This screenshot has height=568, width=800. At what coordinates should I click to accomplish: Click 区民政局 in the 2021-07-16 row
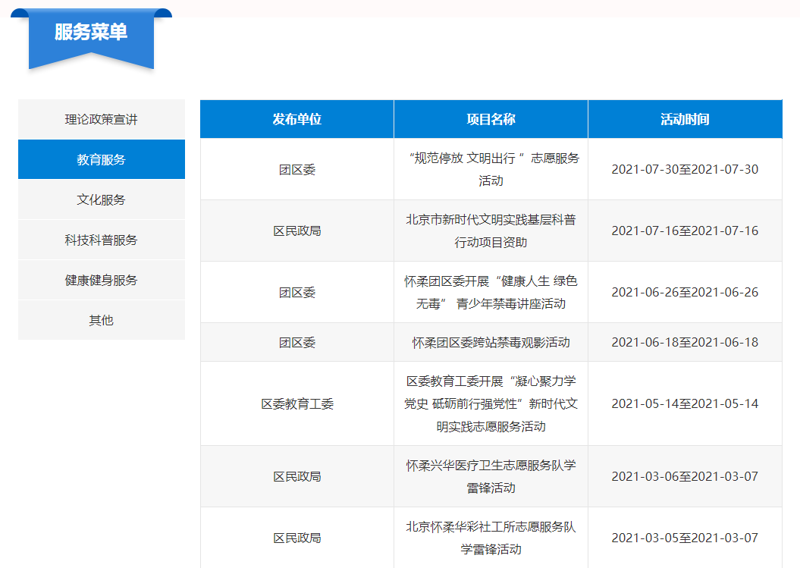297,231
